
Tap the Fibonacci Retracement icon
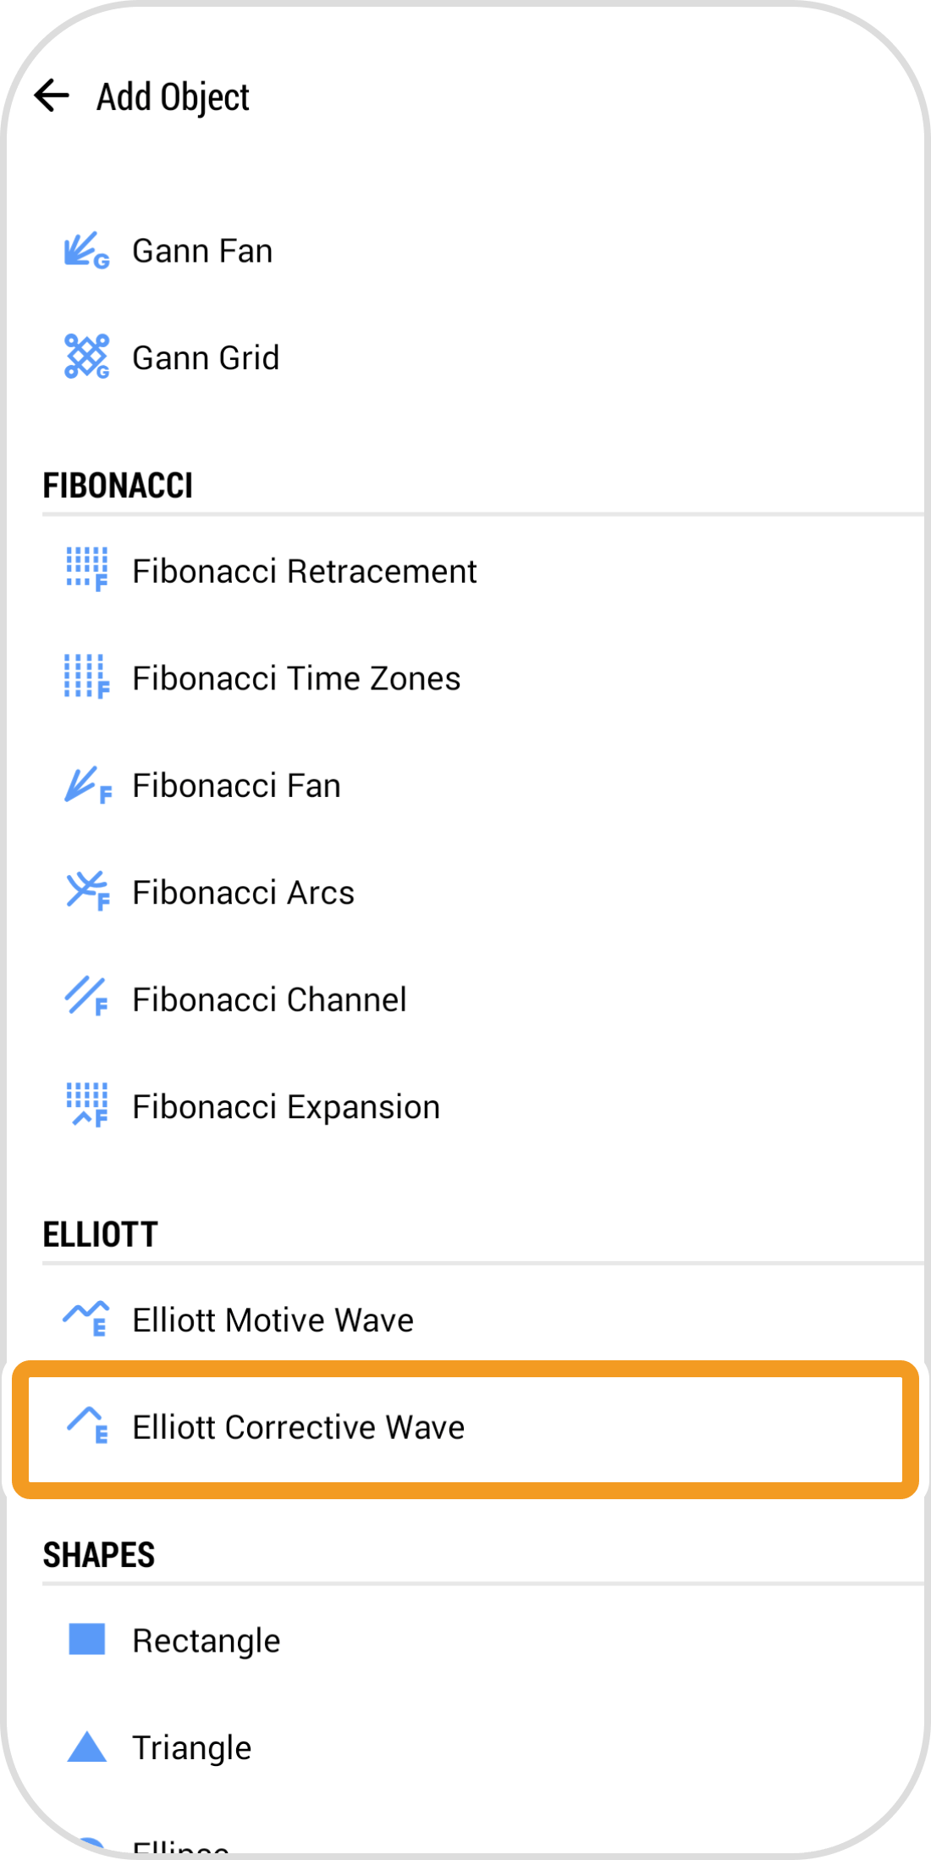tap(86, 570)
